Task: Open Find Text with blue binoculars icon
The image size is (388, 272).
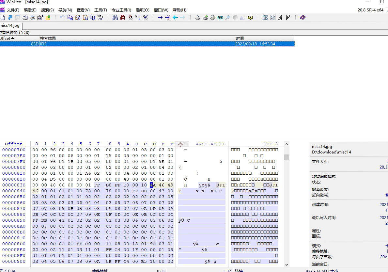Action: pos(115,18)
